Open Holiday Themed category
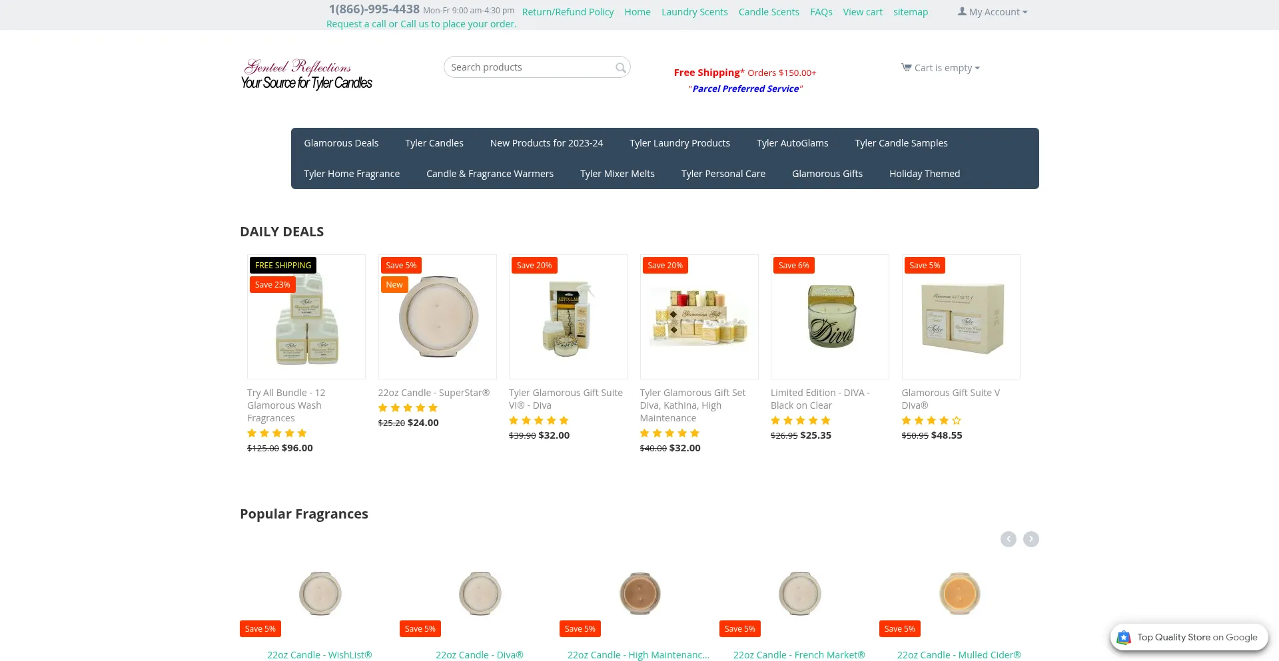Viewport: 1279px width, 661px height. 925,174
